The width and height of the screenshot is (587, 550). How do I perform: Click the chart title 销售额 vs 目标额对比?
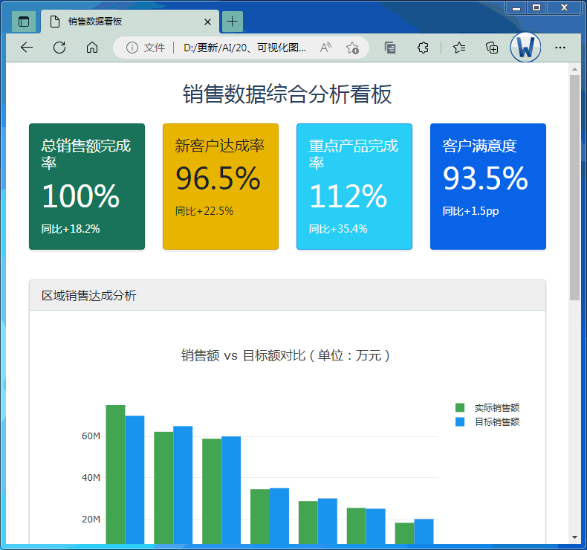[285, 355]
